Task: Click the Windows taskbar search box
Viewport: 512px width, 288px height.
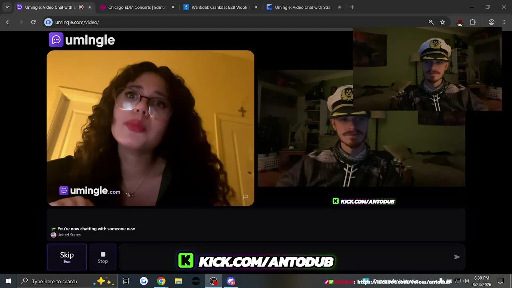Action: [x=67, y=281]
